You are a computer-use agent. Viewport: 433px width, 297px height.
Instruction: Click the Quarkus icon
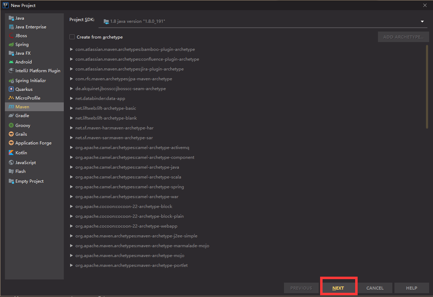coord(11,89)
